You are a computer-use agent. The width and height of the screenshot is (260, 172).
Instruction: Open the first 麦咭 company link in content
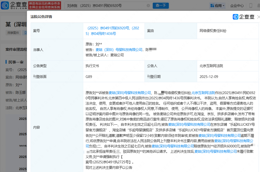(130, 93)
